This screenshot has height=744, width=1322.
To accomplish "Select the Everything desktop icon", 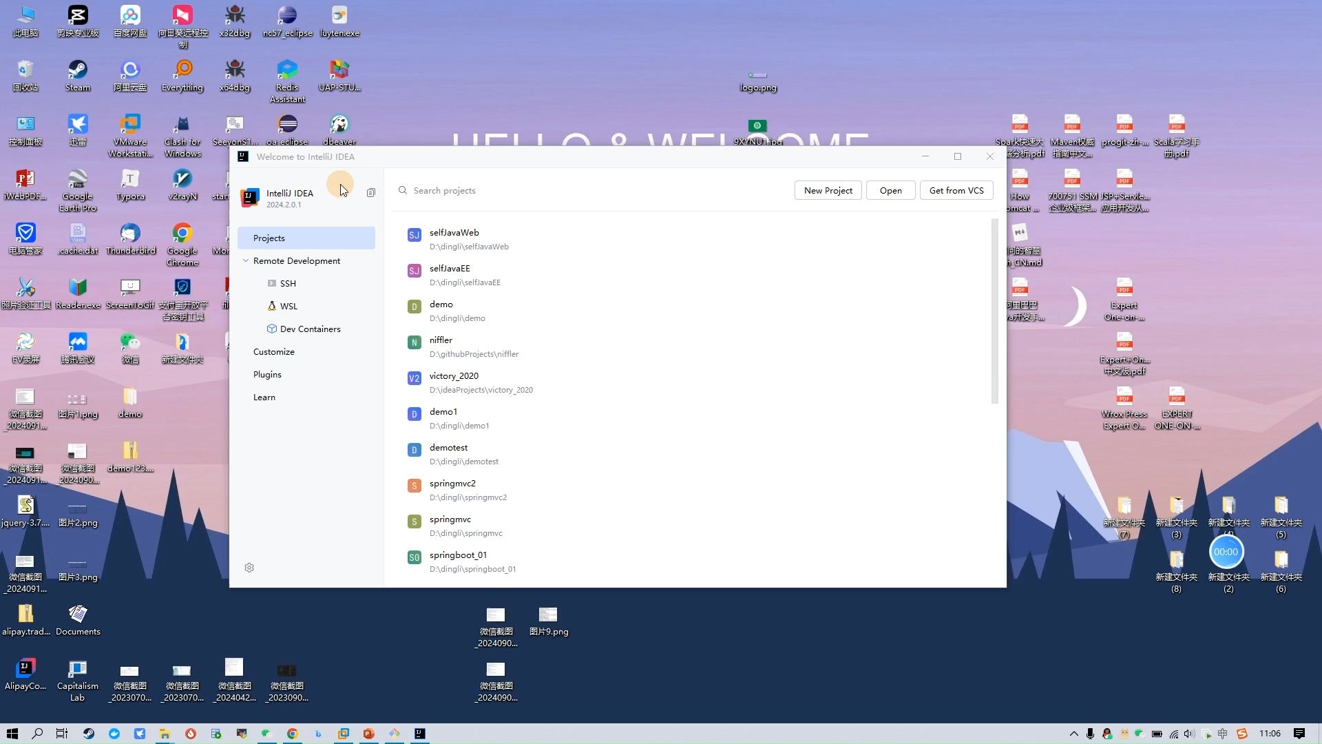I will 182,76.
